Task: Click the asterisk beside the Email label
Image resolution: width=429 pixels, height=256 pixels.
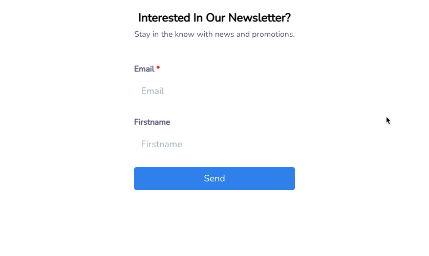Action: coord(158,68)
